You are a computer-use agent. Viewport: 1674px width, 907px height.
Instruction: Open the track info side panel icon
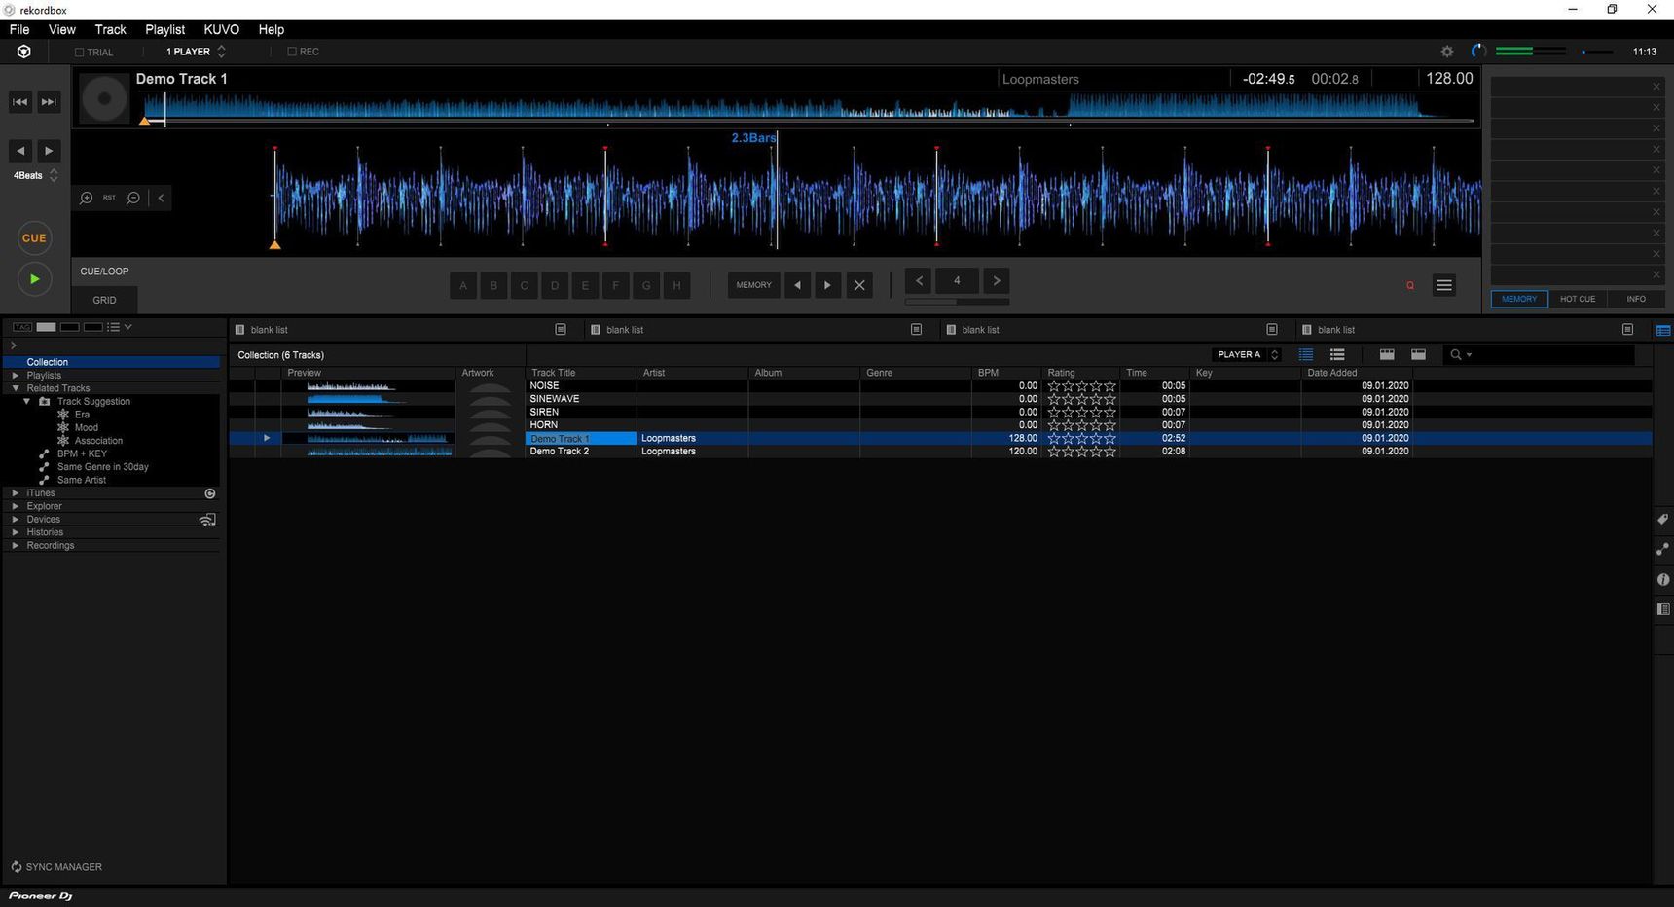1663,580
